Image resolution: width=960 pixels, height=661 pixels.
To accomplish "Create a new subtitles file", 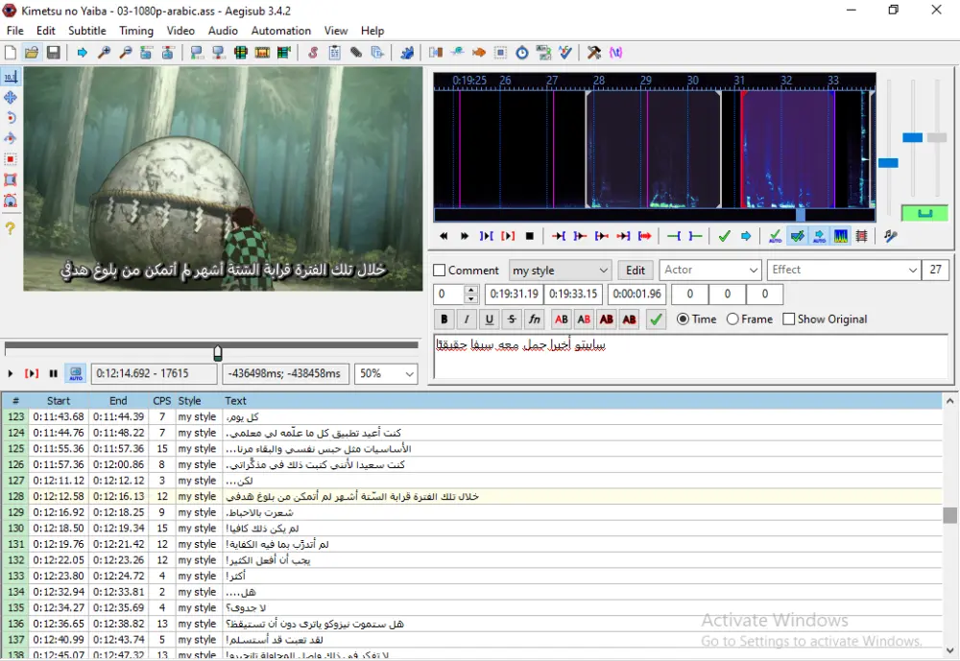I will 11,53.
